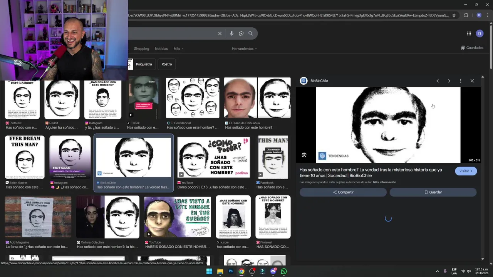Open the Acid Magazine result thumbnail
This screenshot has width=493, height=277.
38,217
